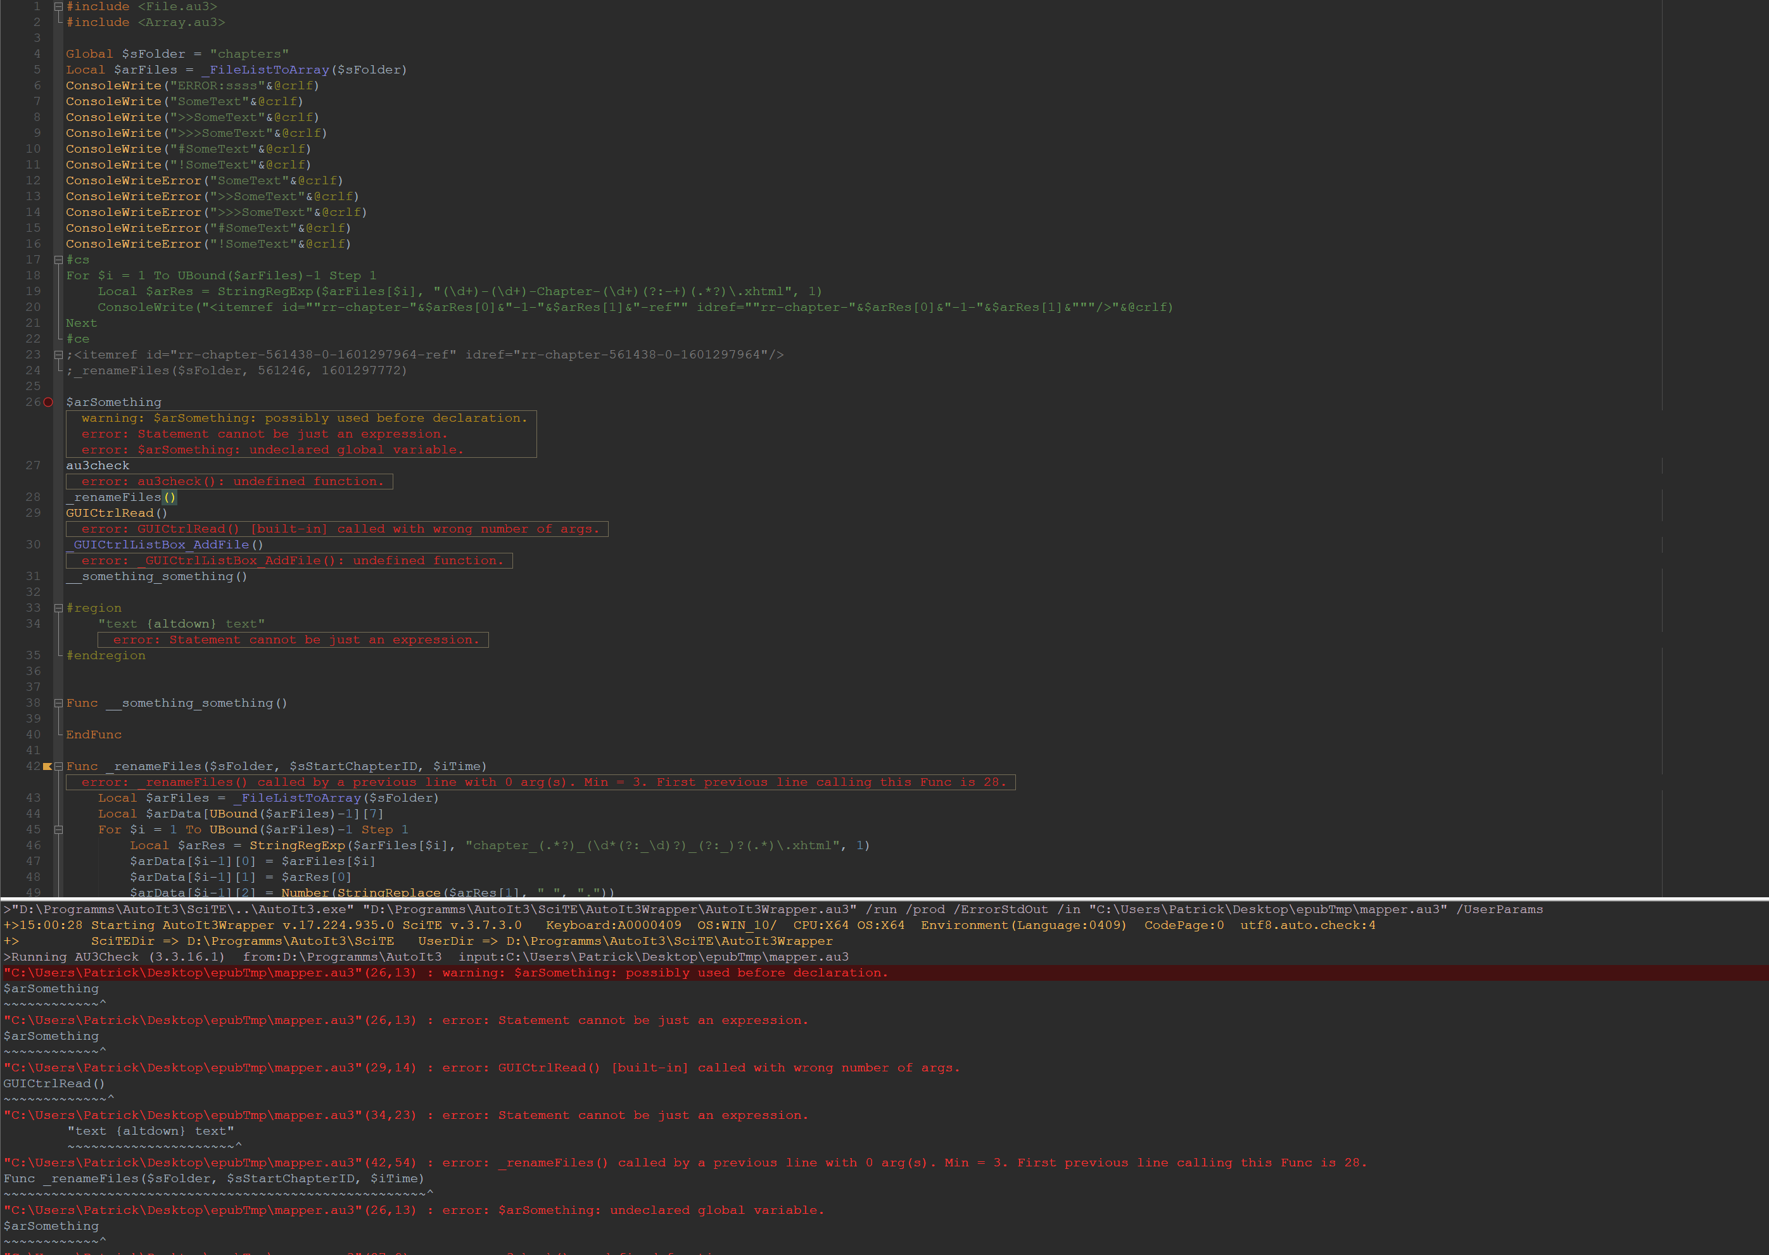Viewport: 1769px width, 1255px height.
Task: Fold the _renameFiles function at line 42
Action: coord(58,767)
